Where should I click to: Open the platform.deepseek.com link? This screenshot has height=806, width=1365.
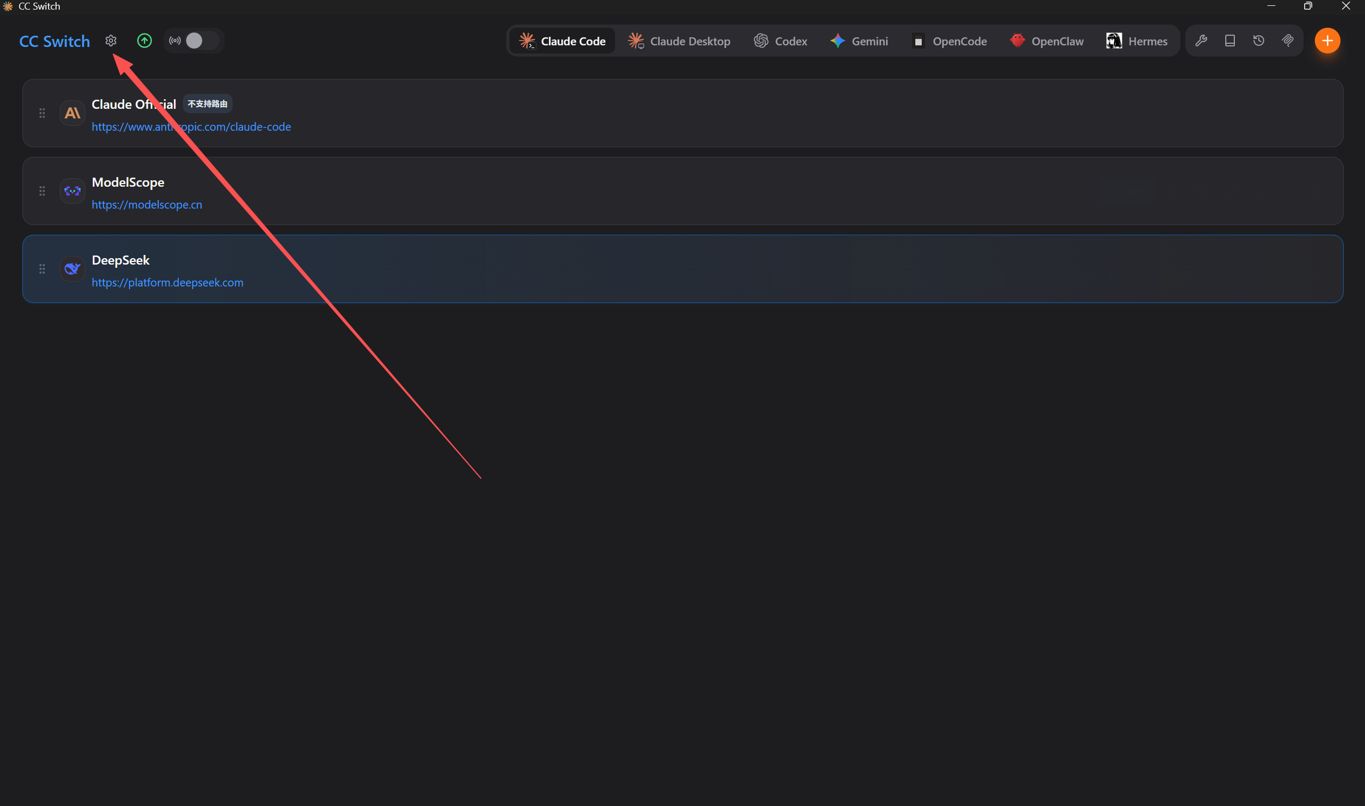pos(167,282)
